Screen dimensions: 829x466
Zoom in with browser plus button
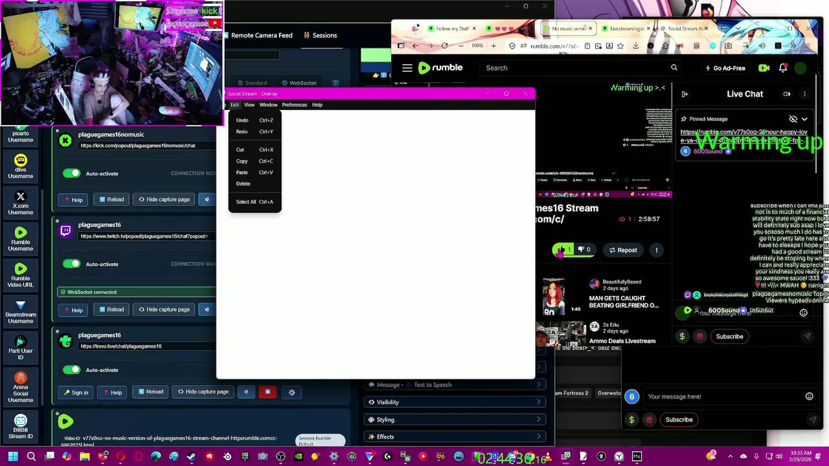pyautogui.click(x=494, y=46)
